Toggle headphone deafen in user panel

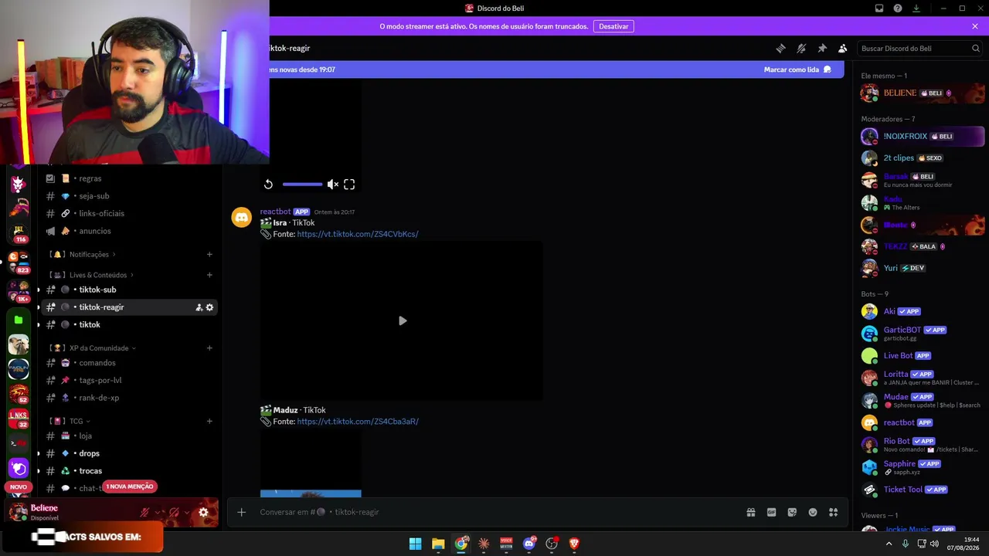(174, 512)
